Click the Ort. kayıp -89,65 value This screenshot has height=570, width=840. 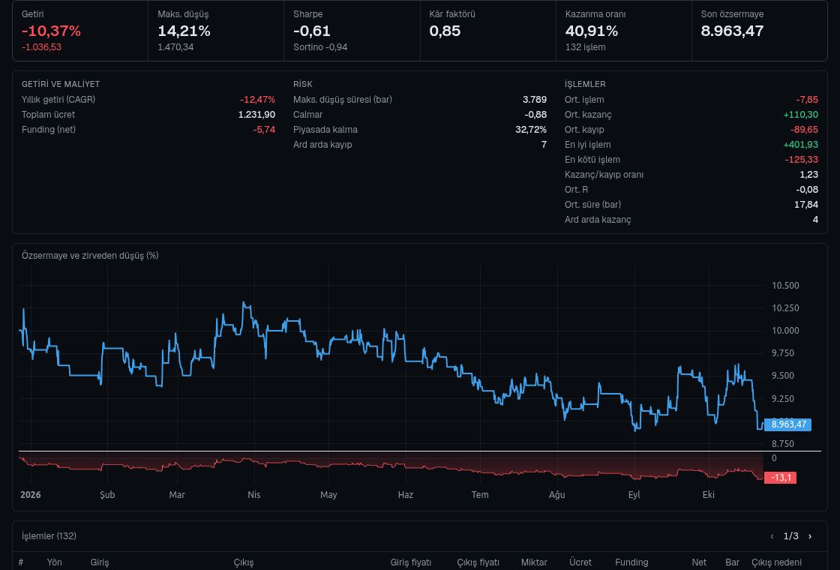pos(804,130)
